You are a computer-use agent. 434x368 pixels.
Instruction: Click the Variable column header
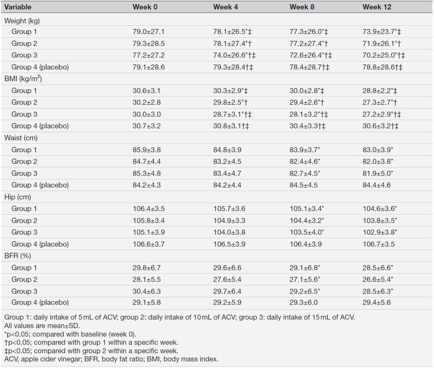18,7
